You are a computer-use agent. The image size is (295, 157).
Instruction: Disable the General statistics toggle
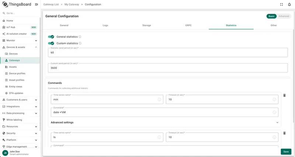(x=51, y=37)
